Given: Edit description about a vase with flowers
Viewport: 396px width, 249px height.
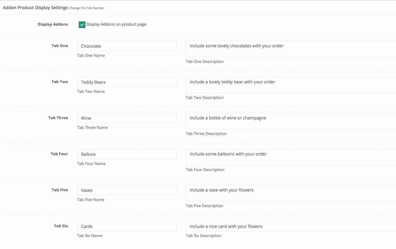Looking at the screenshot, I should tap(291, 193).
